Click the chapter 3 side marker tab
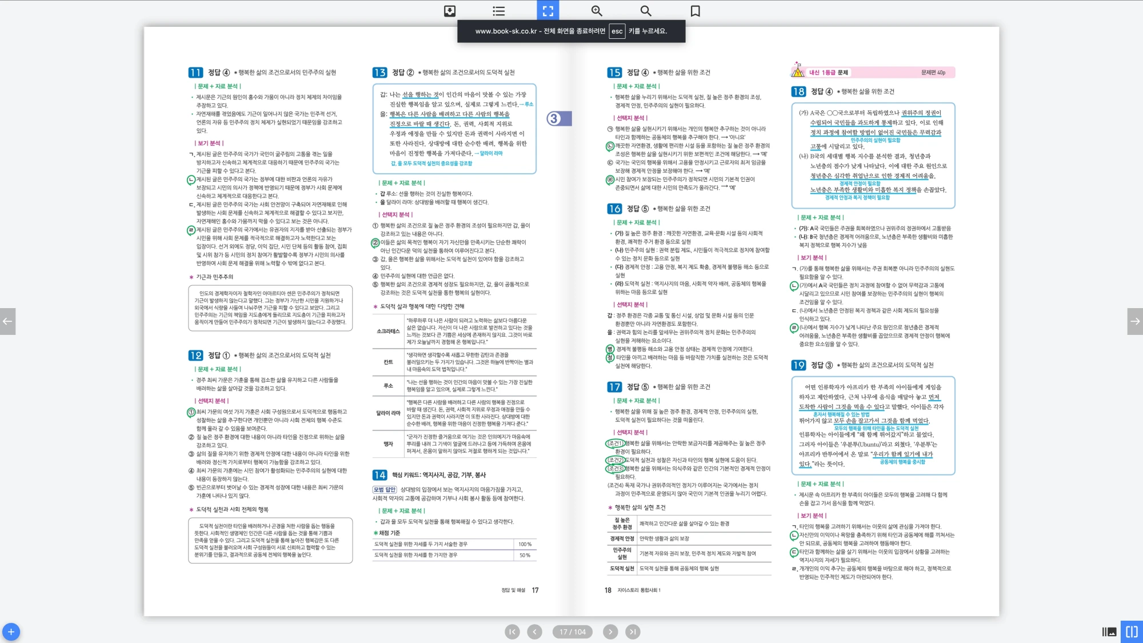This screenshot has width=1143, height=643. 558,118
